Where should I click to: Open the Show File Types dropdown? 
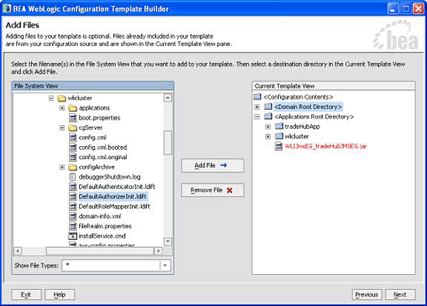tap(165, 266)
